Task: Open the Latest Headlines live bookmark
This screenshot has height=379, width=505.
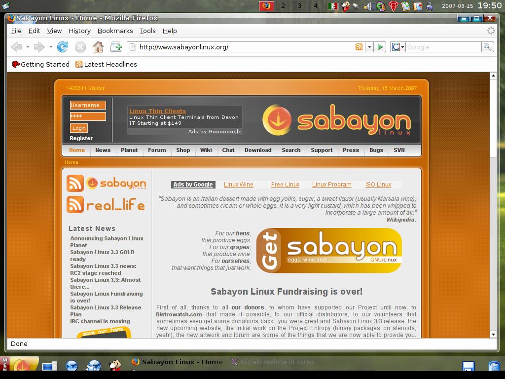Action: [x=107, y=64]
